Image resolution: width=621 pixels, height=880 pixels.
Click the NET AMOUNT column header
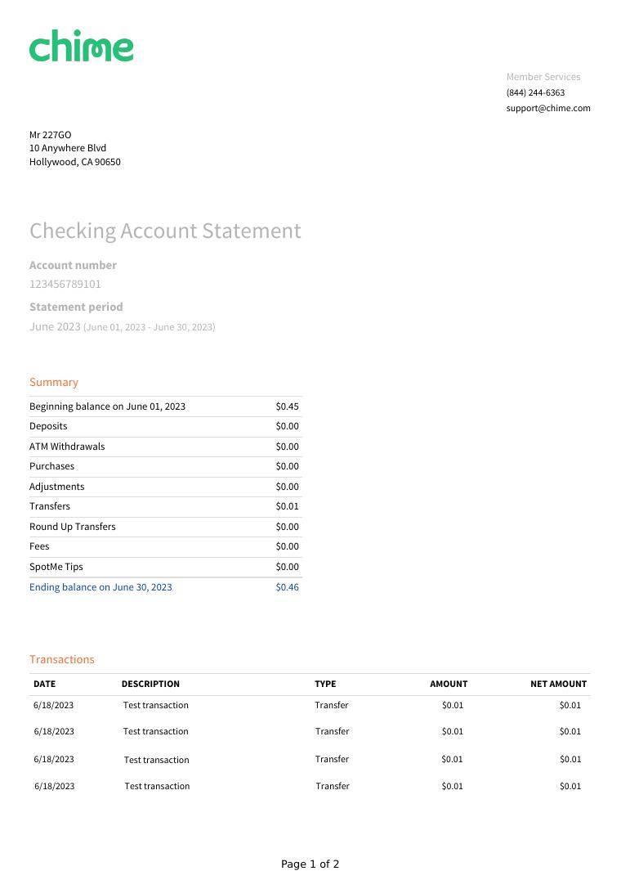pos(558,684)
